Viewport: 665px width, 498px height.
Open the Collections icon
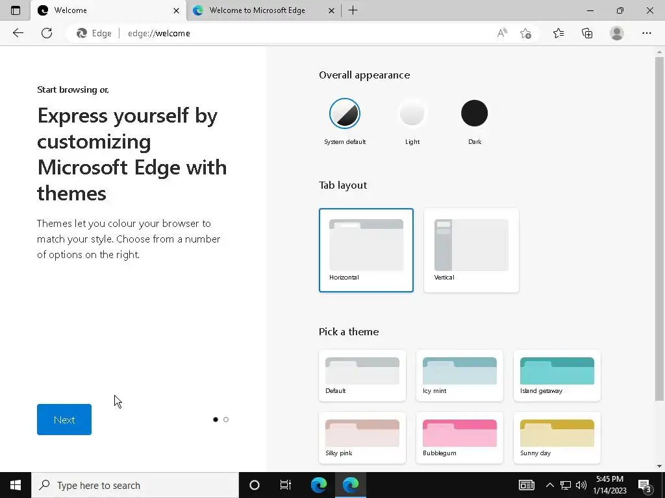click(587, 33)
